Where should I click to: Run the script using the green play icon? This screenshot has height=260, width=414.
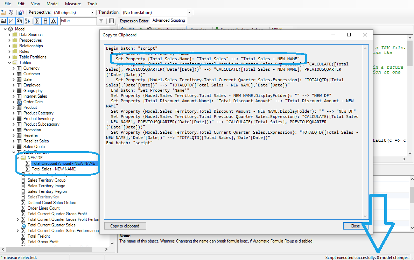coord(141,28)
